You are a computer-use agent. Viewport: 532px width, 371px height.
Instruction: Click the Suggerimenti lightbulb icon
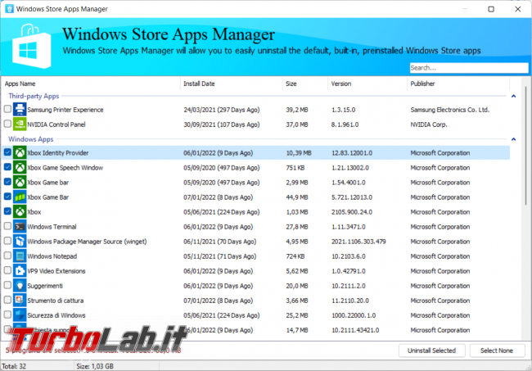(x=20, y=286)
